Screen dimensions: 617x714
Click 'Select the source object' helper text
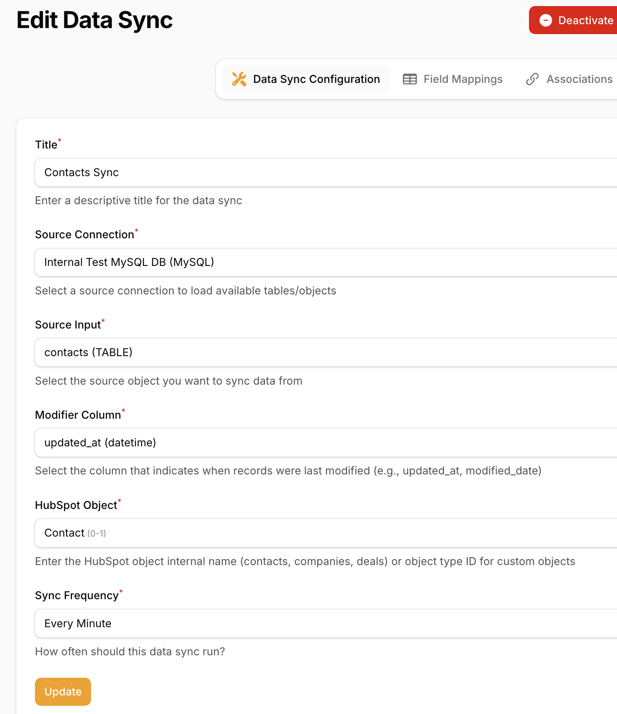pos(169,381)
